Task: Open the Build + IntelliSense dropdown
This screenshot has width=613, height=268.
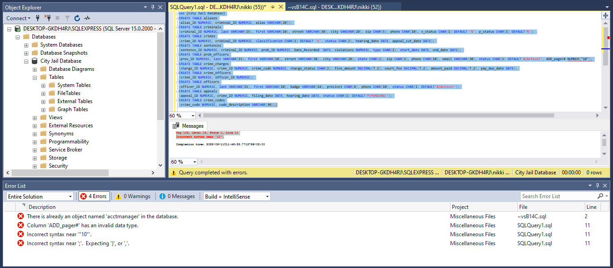Action: (236, 196)
